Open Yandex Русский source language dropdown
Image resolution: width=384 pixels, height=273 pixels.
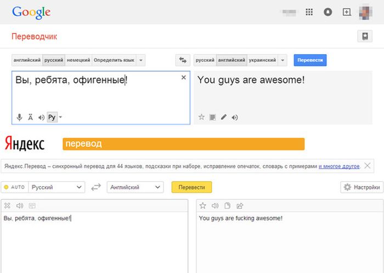click(57, 187)
